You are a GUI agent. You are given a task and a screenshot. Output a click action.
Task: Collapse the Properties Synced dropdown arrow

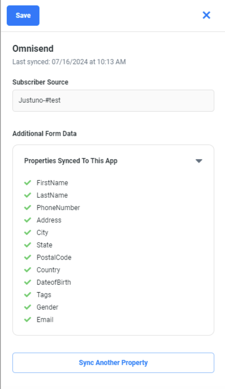point(199,161)
